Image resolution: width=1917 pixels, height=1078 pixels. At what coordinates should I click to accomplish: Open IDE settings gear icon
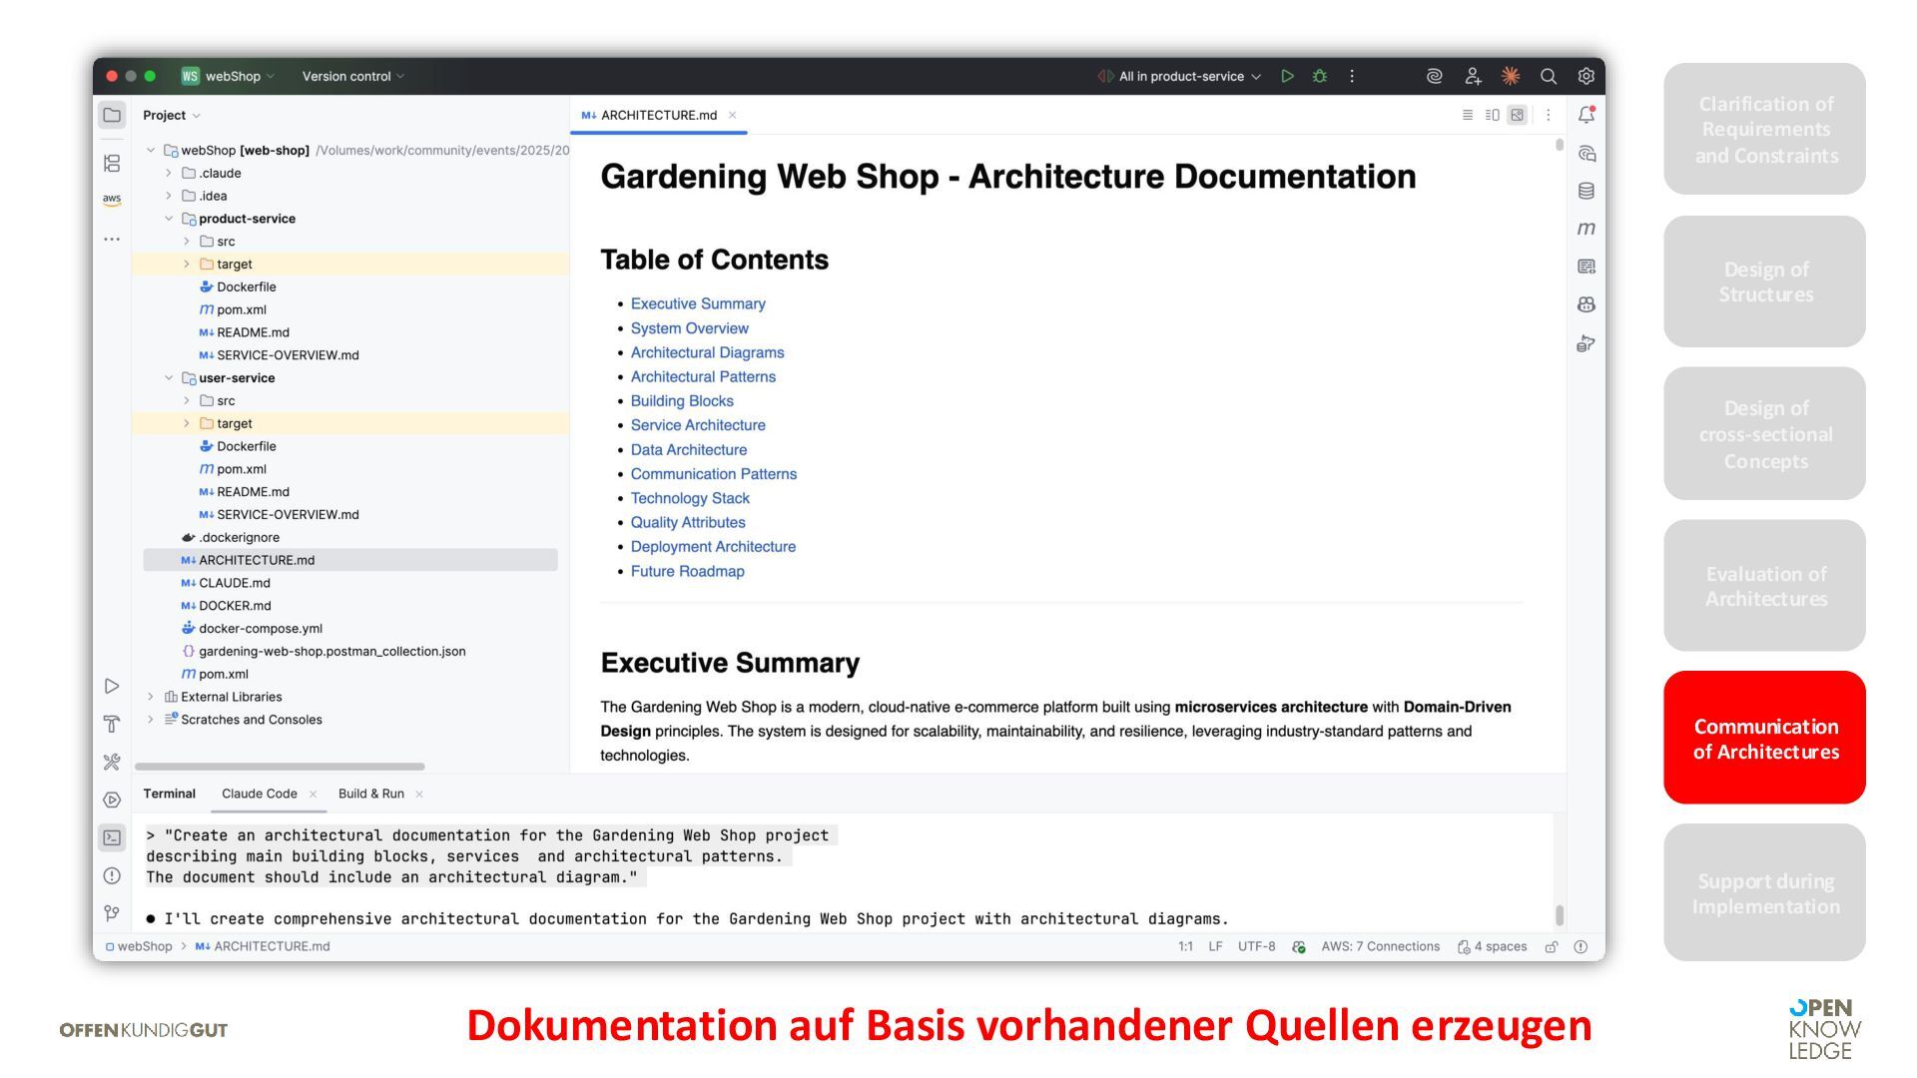point(1586,76)
